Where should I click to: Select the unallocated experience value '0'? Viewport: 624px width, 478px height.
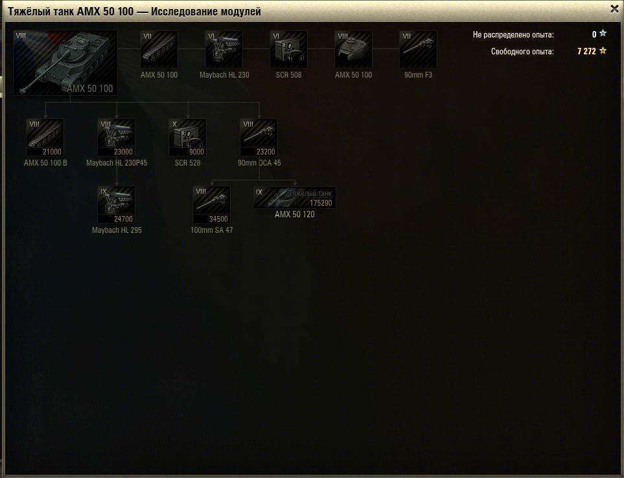tap(594, 34)
